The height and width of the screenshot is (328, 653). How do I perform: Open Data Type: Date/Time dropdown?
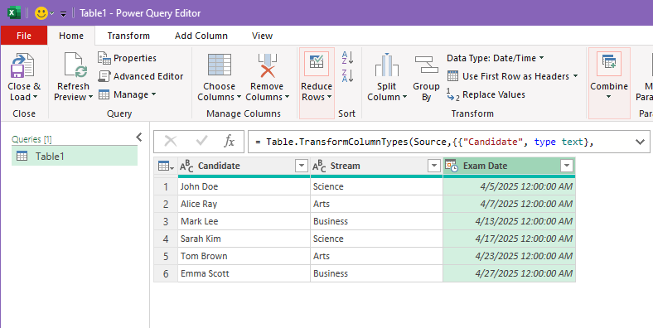[x=496, y=58]
